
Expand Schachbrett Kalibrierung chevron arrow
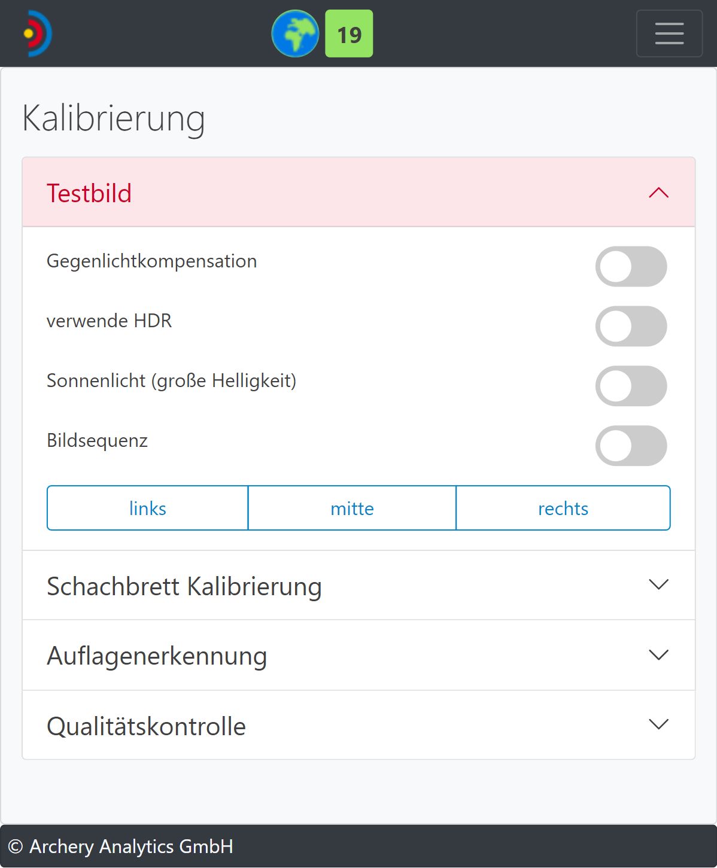pyautogui.click(x=658, y=584)
